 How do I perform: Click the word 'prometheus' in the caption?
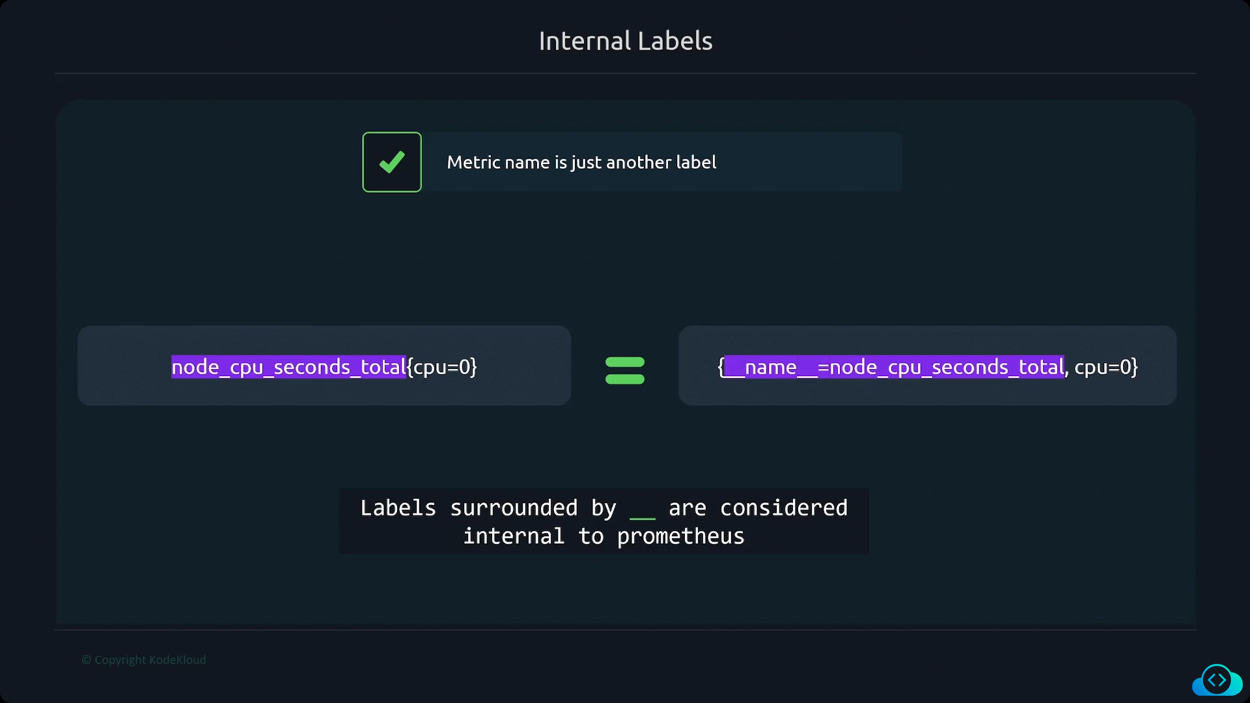[x=680, y=536]
